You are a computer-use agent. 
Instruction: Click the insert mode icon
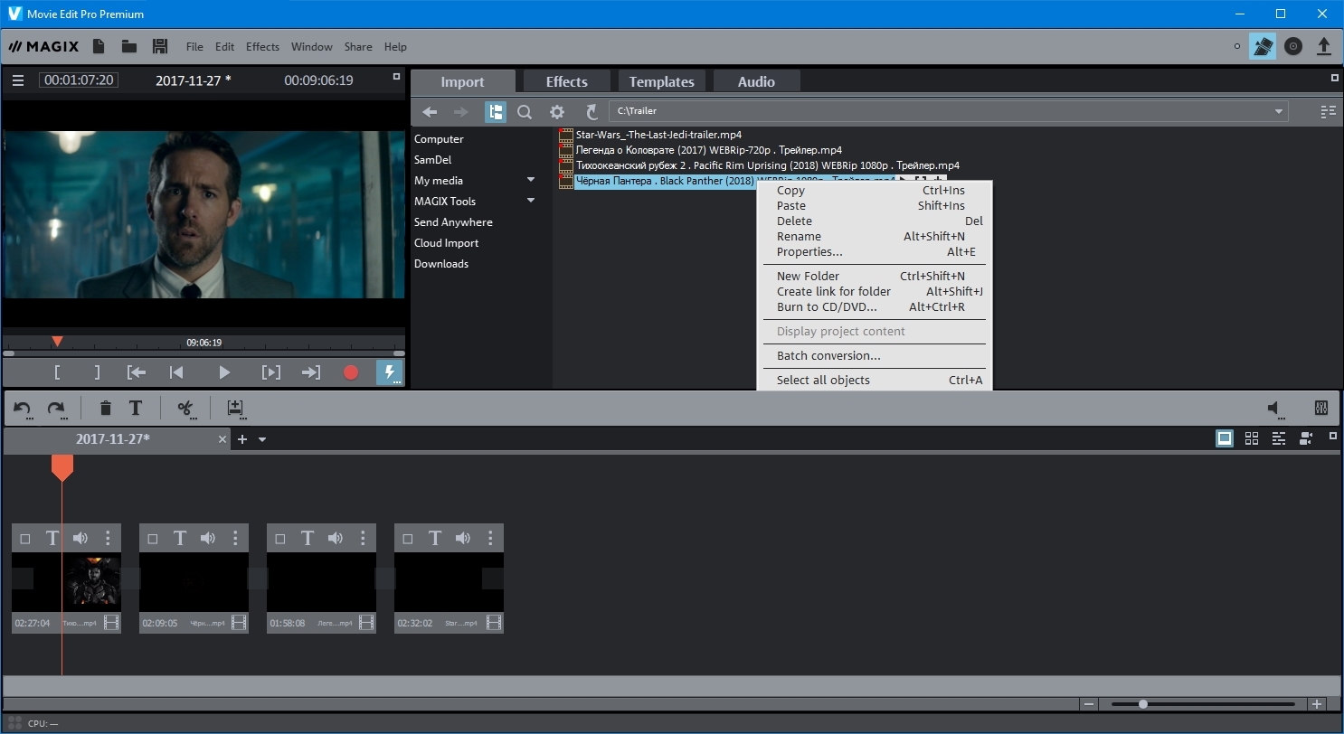235,409
